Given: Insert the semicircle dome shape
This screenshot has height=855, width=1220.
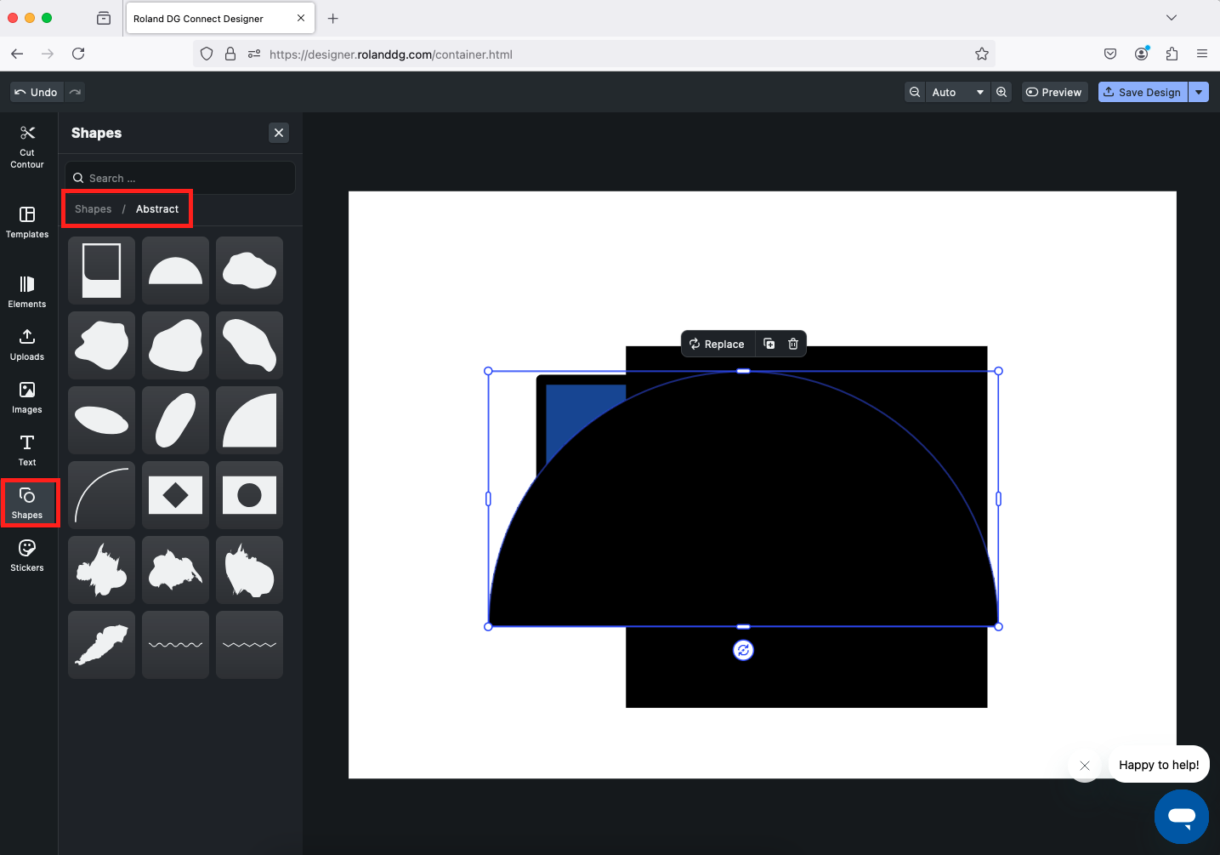Looking at the screenshot, I should 175,271.
